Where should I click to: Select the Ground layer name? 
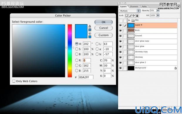point(138,36)
